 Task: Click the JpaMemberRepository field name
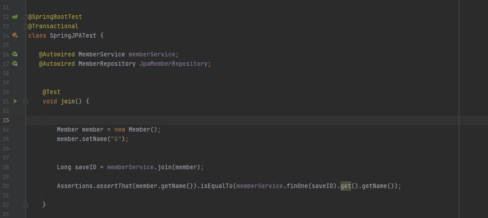[x=173, y=64]
